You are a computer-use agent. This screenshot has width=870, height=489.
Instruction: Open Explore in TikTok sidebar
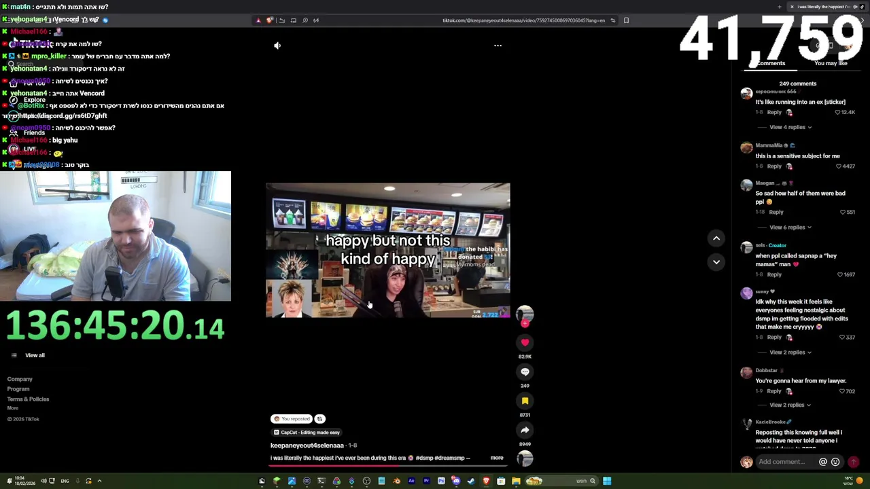click(x=34, y=100)
